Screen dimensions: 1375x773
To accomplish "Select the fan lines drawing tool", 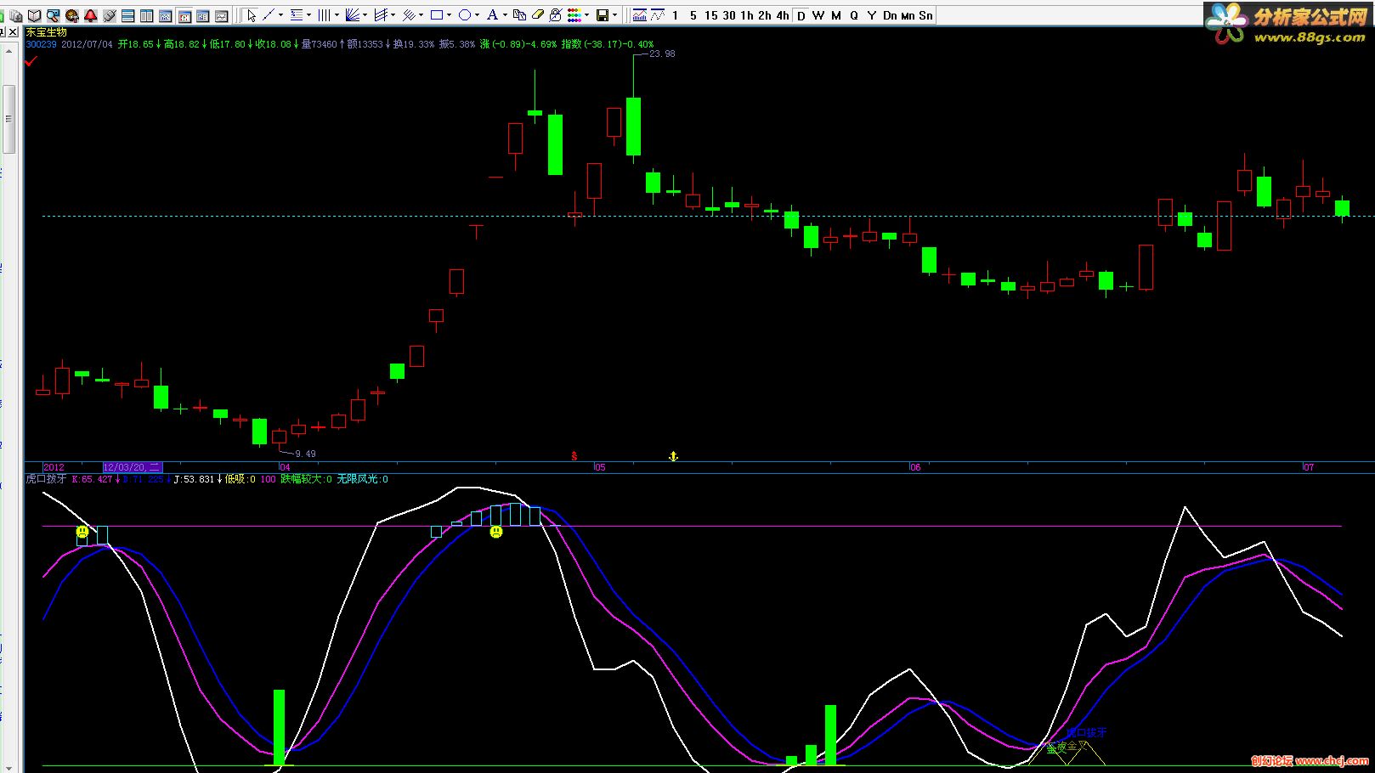I will click(352, 15).
